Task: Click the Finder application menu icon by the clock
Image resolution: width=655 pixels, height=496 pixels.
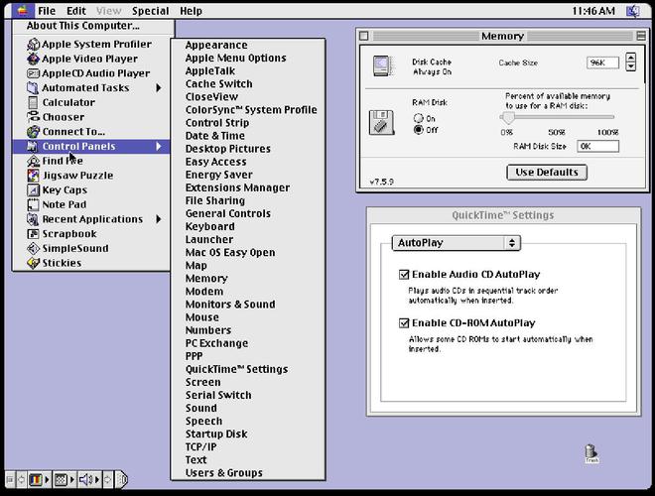Action: tap(633, 11)
